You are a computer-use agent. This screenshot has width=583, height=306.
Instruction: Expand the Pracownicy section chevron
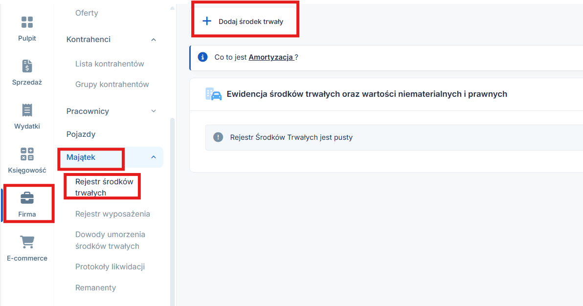pos(154,111)
